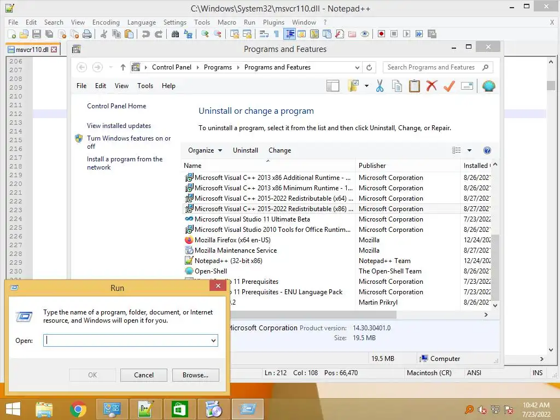This screenshot has height=420, width=560.
Task: Zoom out using the Notepad++ toolbar magnifier
Action: [x=218, y=34]
